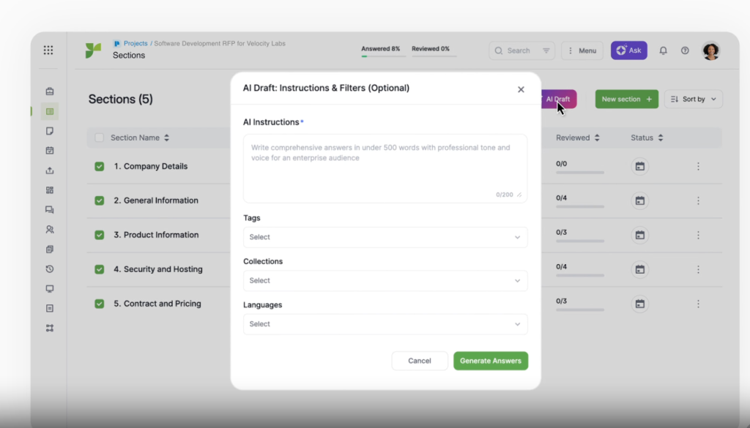Click the history clock icon in sidebar

point(49,269)
